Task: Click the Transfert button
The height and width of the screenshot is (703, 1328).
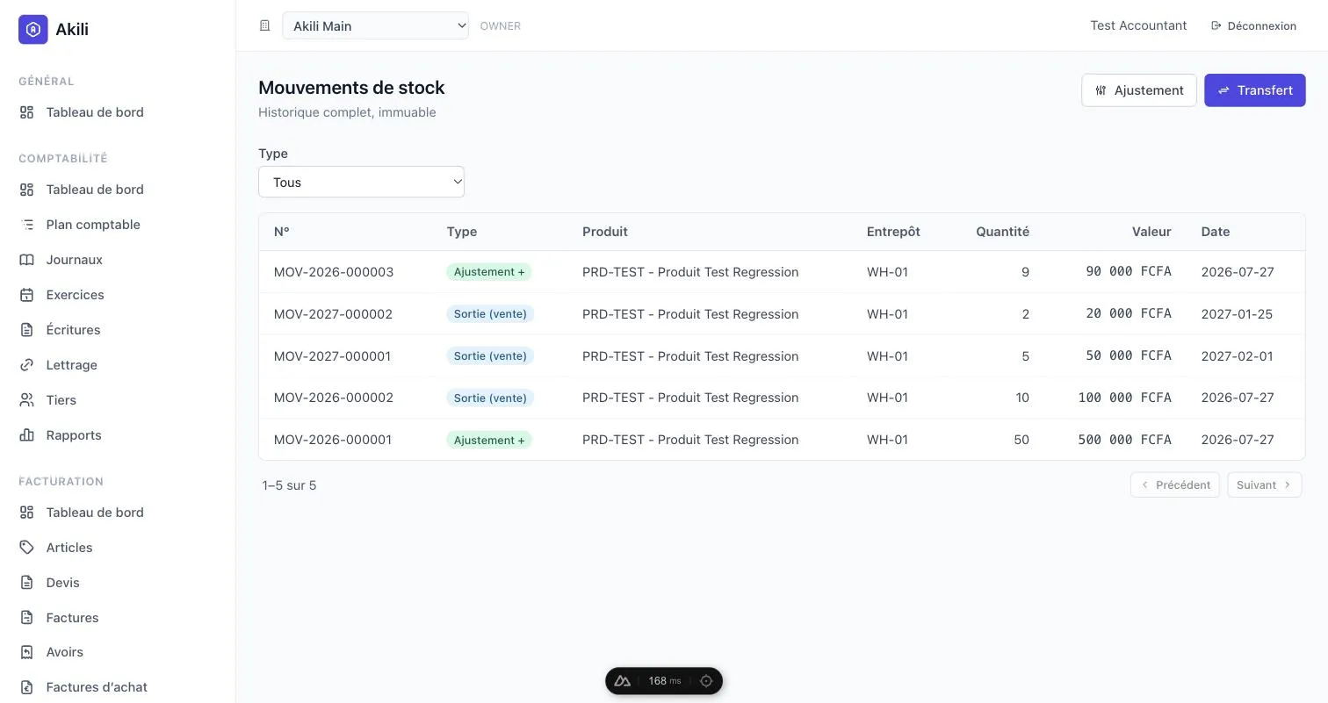Action: coord(1254,90)
